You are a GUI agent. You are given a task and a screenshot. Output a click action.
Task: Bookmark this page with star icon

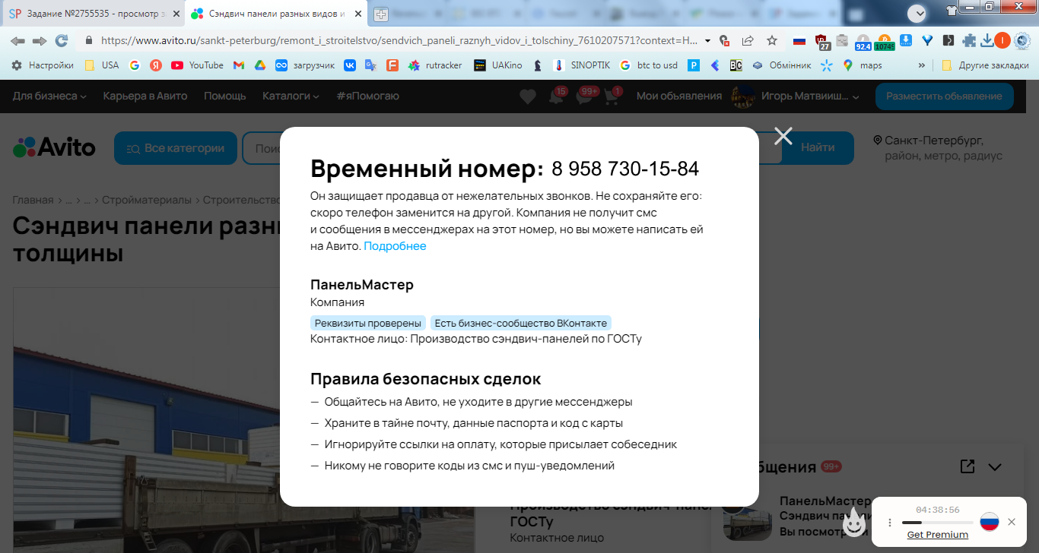tap(772, 40)
